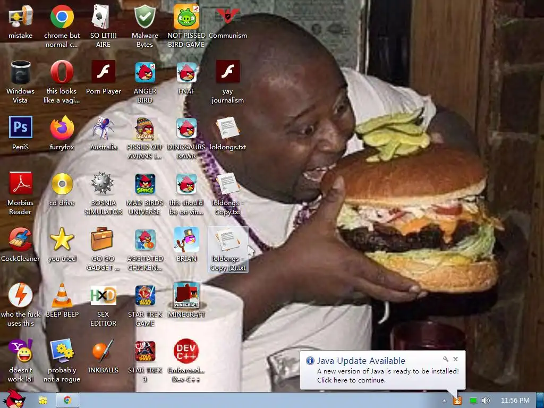Click the green battery tray icon
544x408 pixels.
tap(473, 401)
